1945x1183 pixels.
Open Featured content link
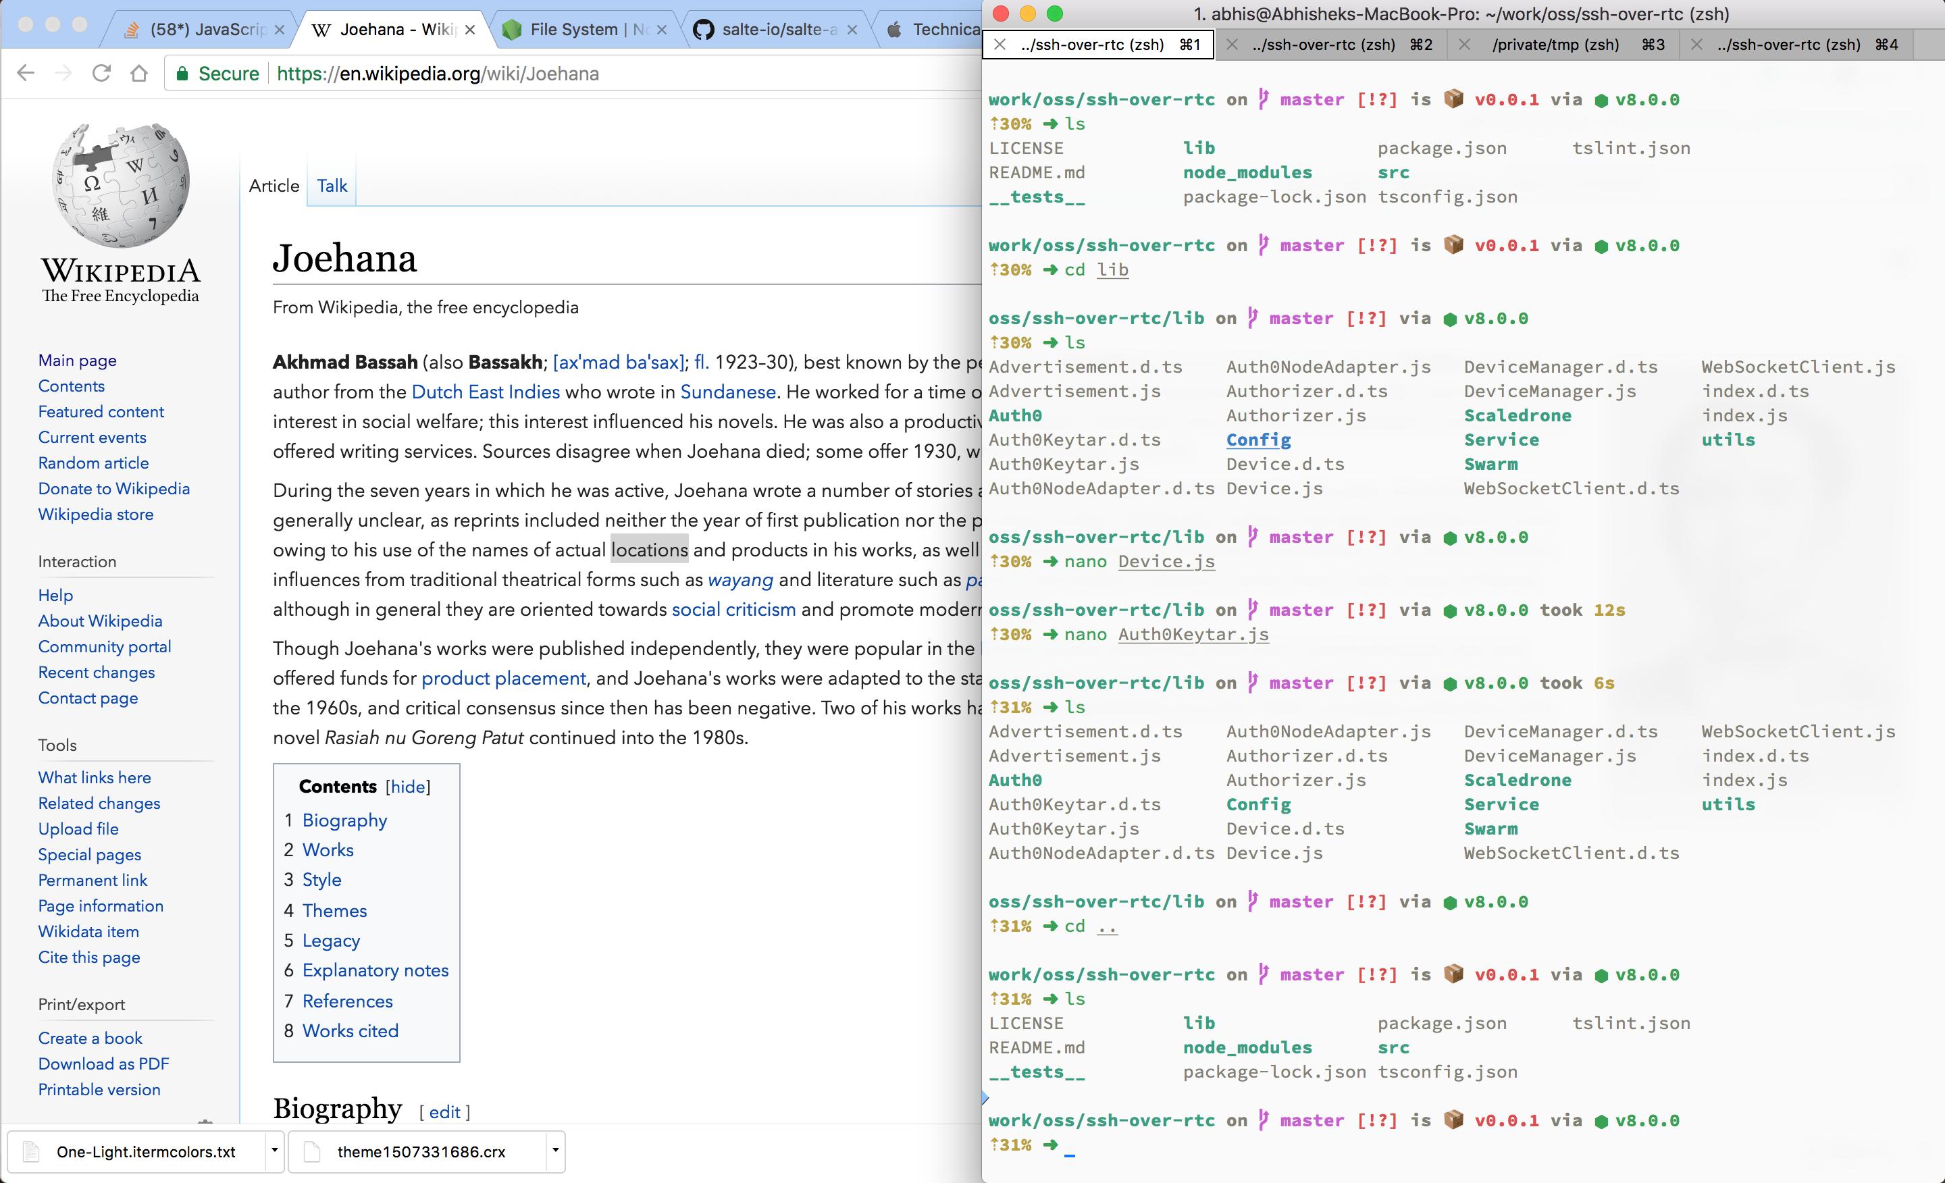pos(101,411)
